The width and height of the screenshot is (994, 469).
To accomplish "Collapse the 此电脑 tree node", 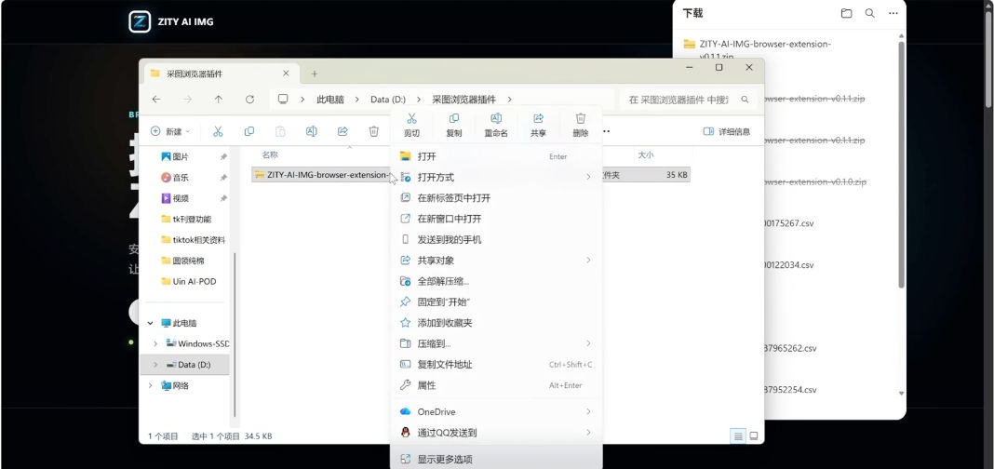I will click(150, 323).
